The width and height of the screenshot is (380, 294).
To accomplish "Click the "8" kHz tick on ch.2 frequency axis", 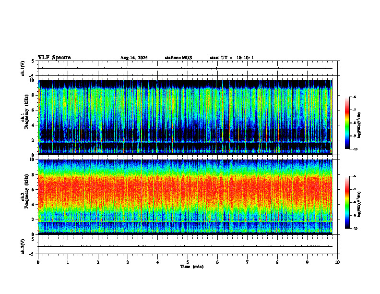I will [x=34, y=175].
